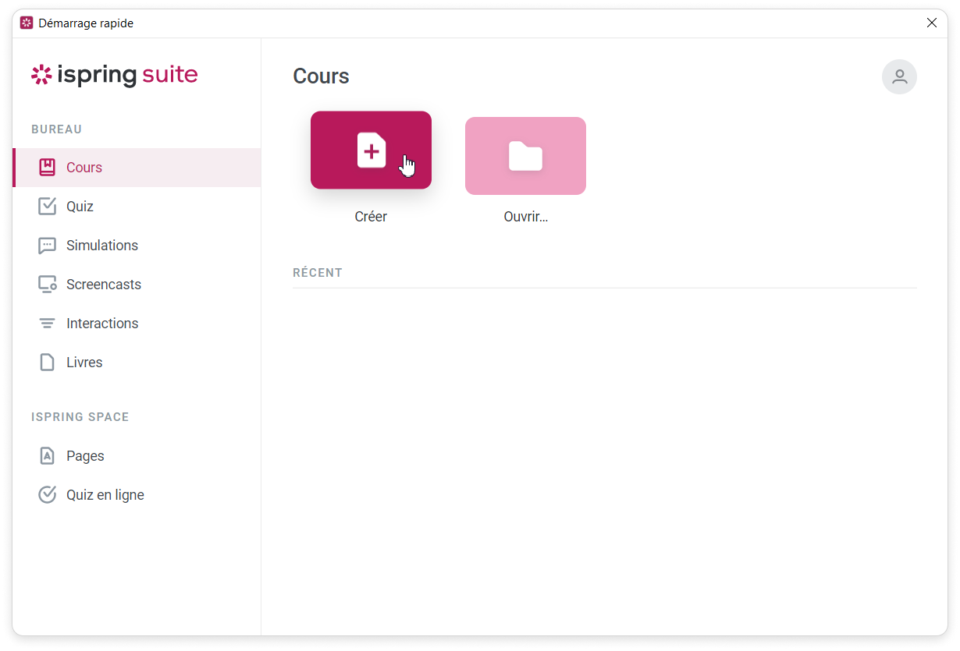Go to the Quiz section label
The image size is (960, 651).
tap(80, 207)
